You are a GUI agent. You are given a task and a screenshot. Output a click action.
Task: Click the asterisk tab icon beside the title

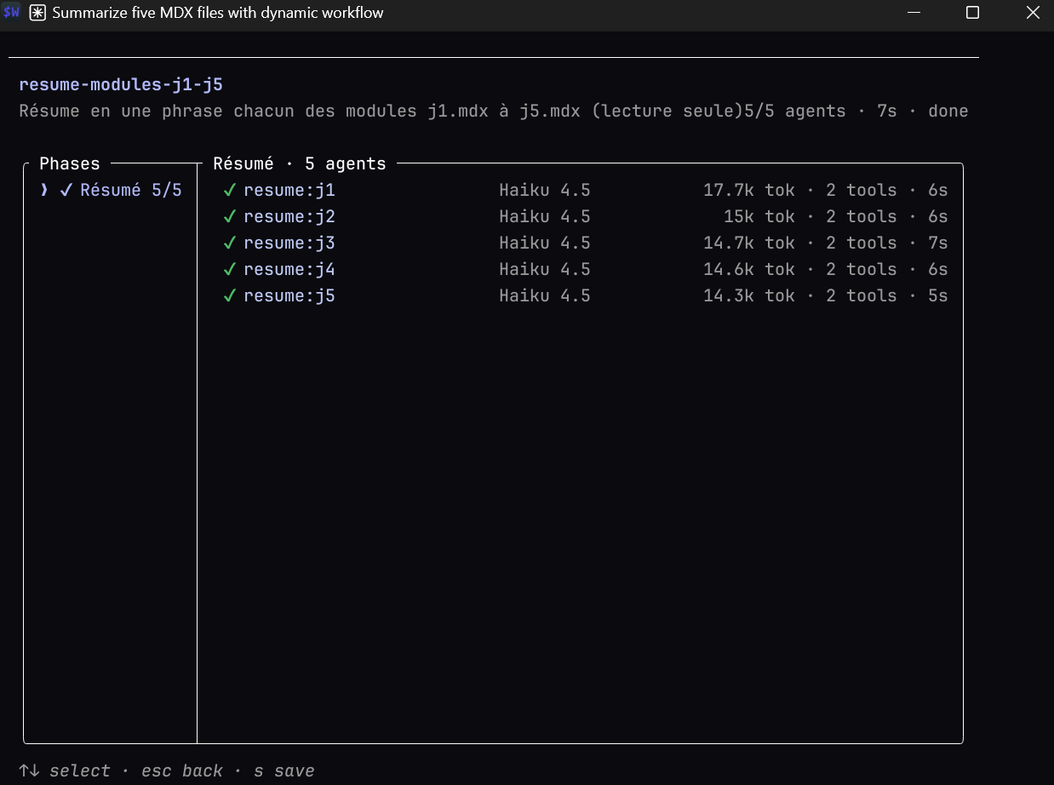(x=37, y=13)
